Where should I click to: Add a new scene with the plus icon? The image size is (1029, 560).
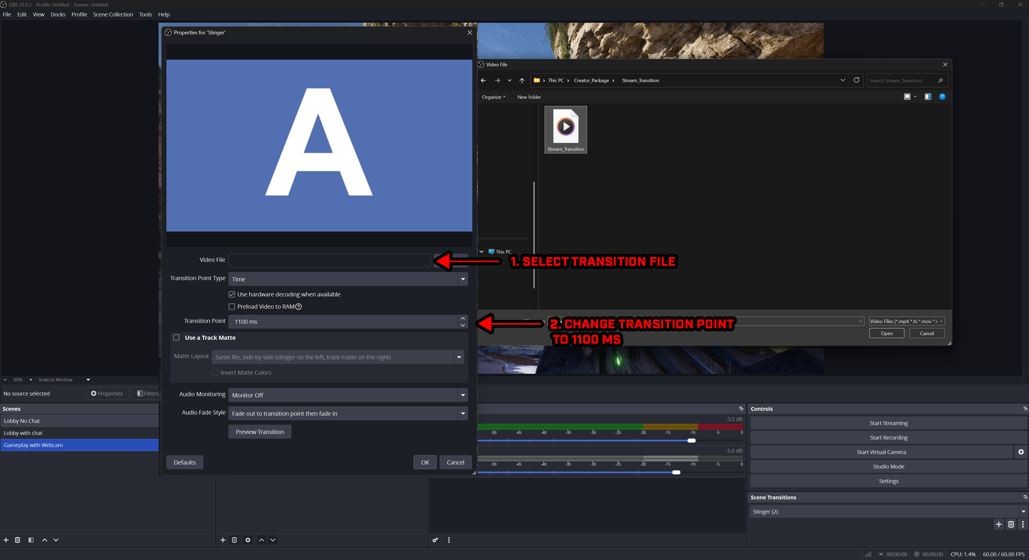click(x=6, y=540)
